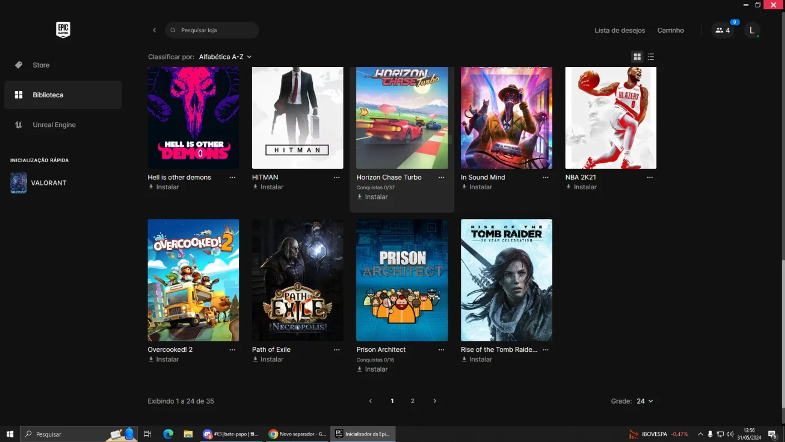Open the Path of Exile cover art
The image size is (785, 442).
click(297, 280)
